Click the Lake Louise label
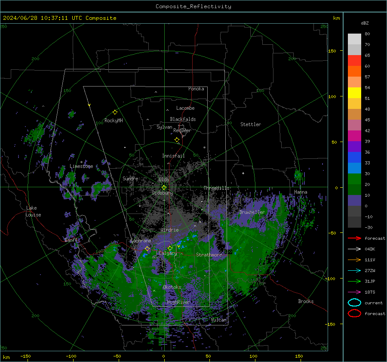 click(33, 211)
